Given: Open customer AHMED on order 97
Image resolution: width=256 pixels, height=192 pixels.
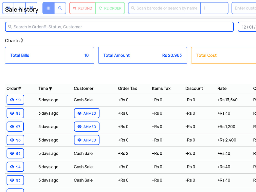Looking at the screenshot, I should tap(87, 126).
